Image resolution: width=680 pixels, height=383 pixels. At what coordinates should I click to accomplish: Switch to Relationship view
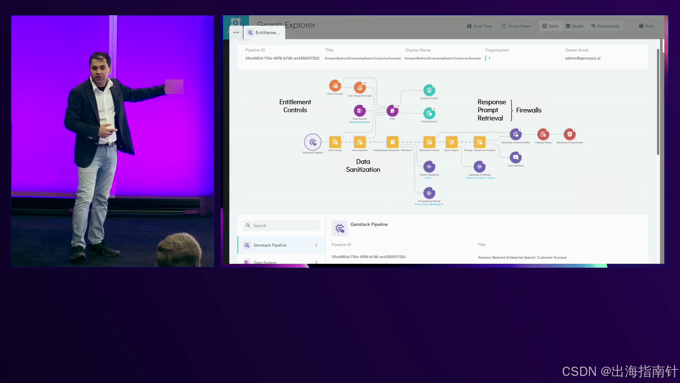(x=605, y=26)
